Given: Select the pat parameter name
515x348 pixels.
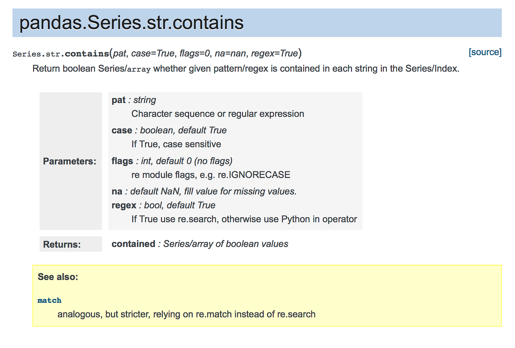Looking at the screenshot, I should [x=118, y=100].
